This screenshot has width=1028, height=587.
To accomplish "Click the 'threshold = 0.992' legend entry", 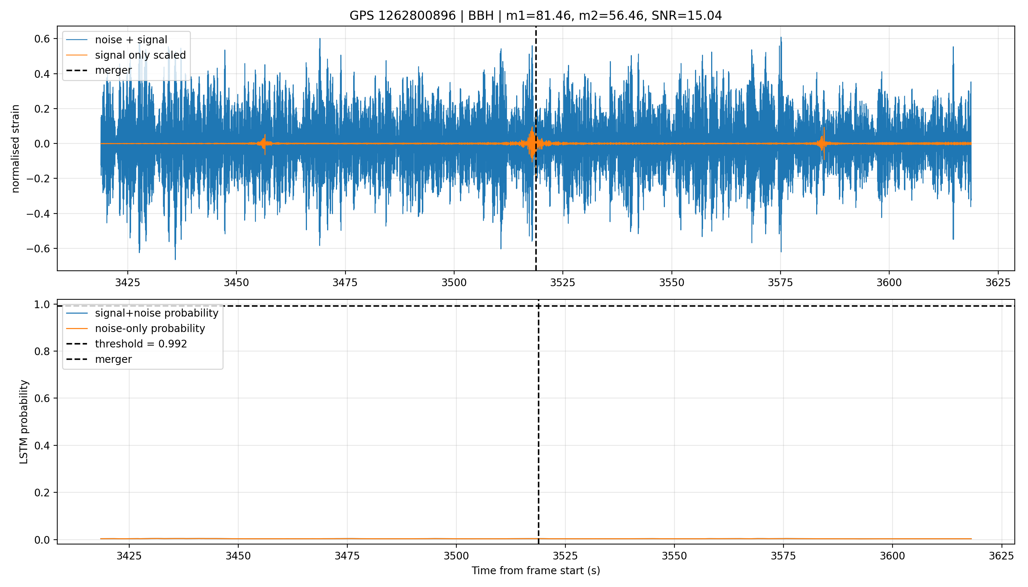I will [x=127, y=344].
